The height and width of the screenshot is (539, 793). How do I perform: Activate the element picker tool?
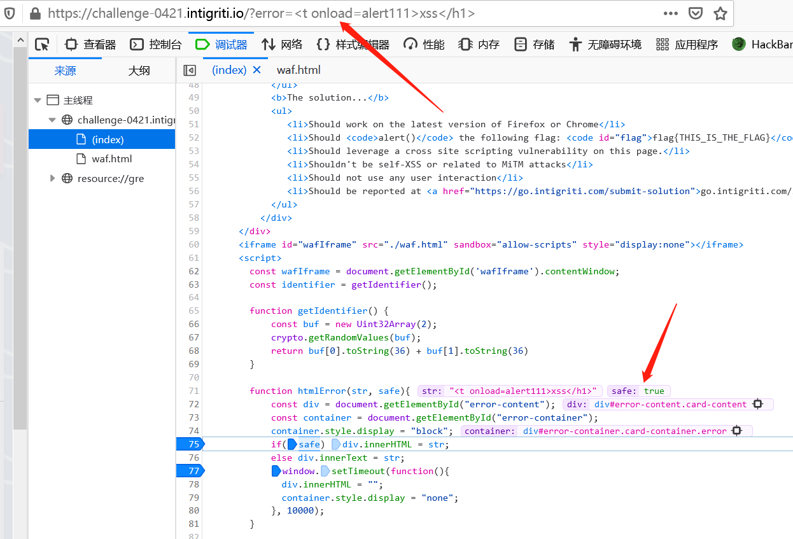pyautogui.click(x=42, y=45)
